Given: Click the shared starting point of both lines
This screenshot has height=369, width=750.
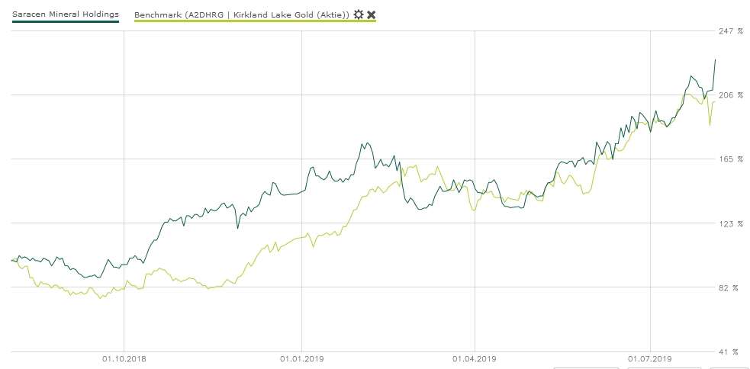Looking at the screenshot, I should tap(12, 260).
